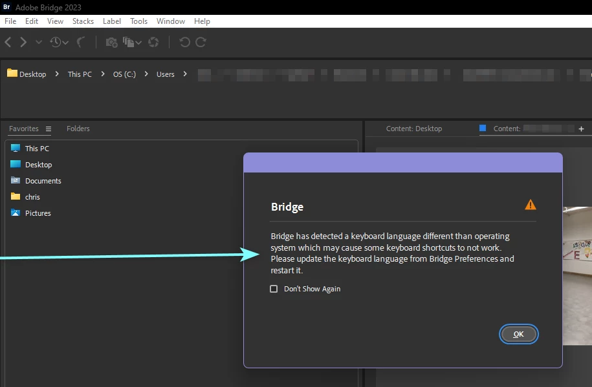
Task: Rotate 90 degrees counterclockwise
Action: coord(184,42)
